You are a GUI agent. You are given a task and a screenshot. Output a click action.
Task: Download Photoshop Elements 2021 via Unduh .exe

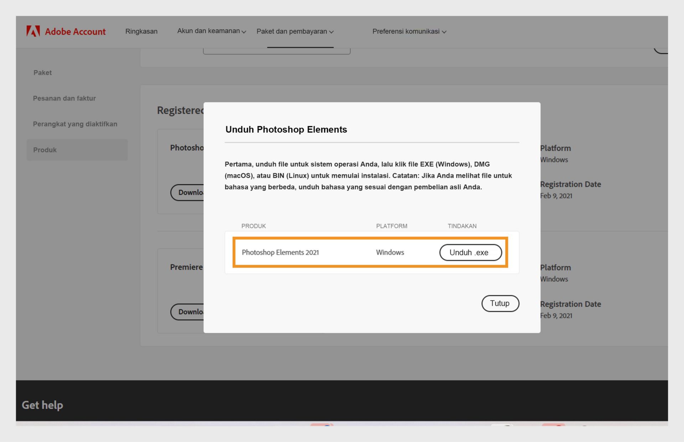click(x=471, y=252)
